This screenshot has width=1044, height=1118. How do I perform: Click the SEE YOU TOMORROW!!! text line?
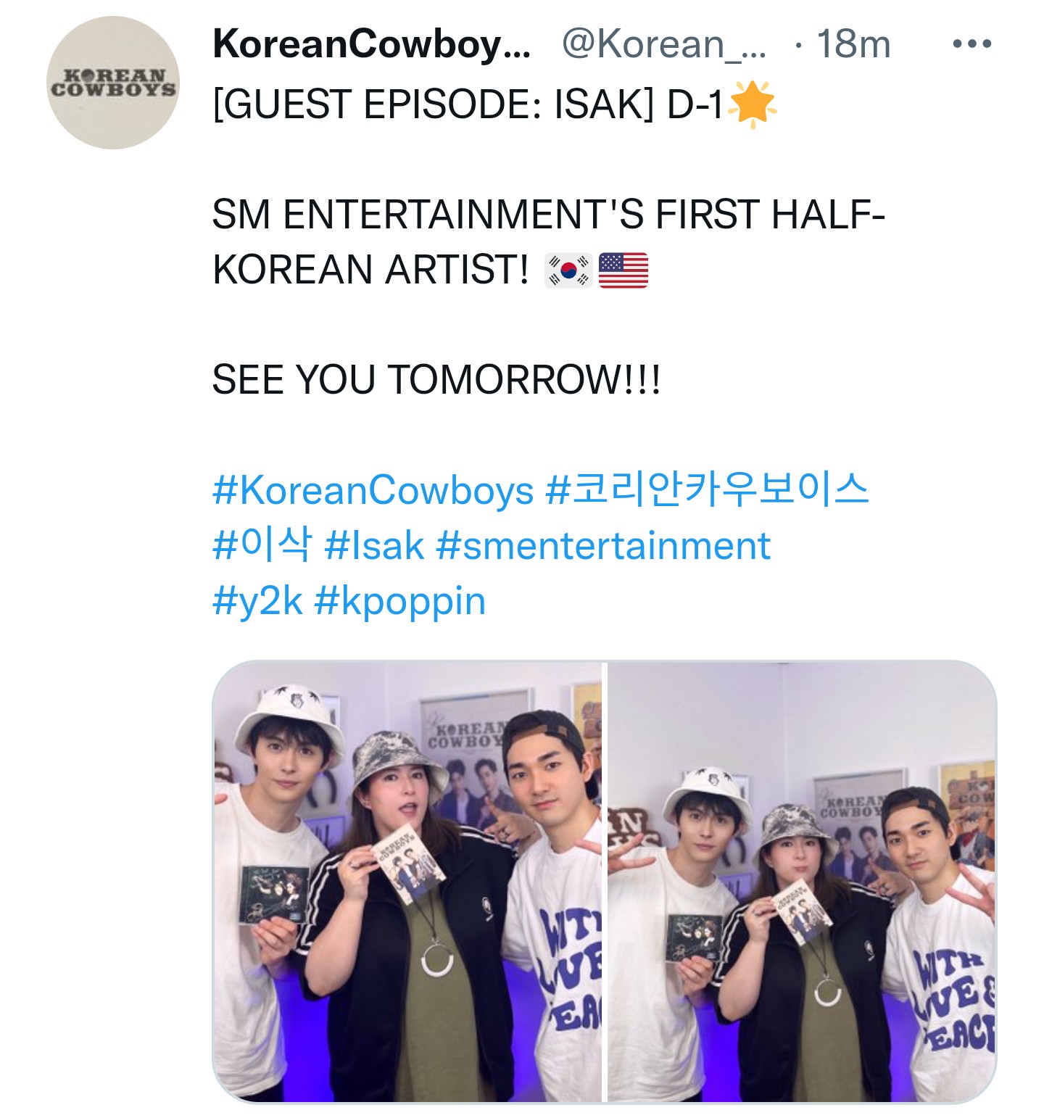click(x=436, y=380)
